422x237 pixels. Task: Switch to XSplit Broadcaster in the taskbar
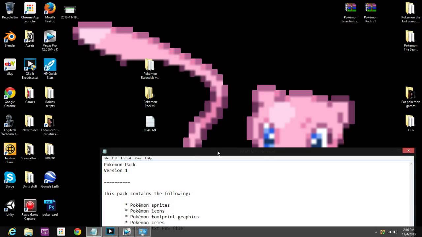pyautogui.click(x=110, y=232)
